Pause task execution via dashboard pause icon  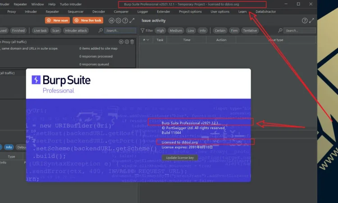coord(111,20)
